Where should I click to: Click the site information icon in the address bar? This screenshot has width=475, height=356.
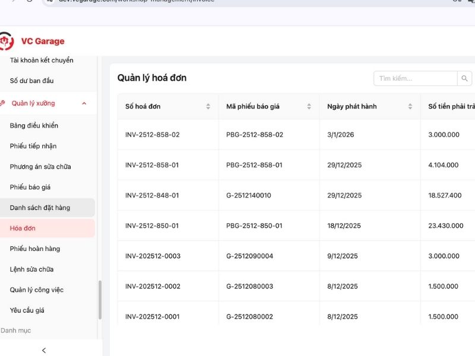(50, 2)
